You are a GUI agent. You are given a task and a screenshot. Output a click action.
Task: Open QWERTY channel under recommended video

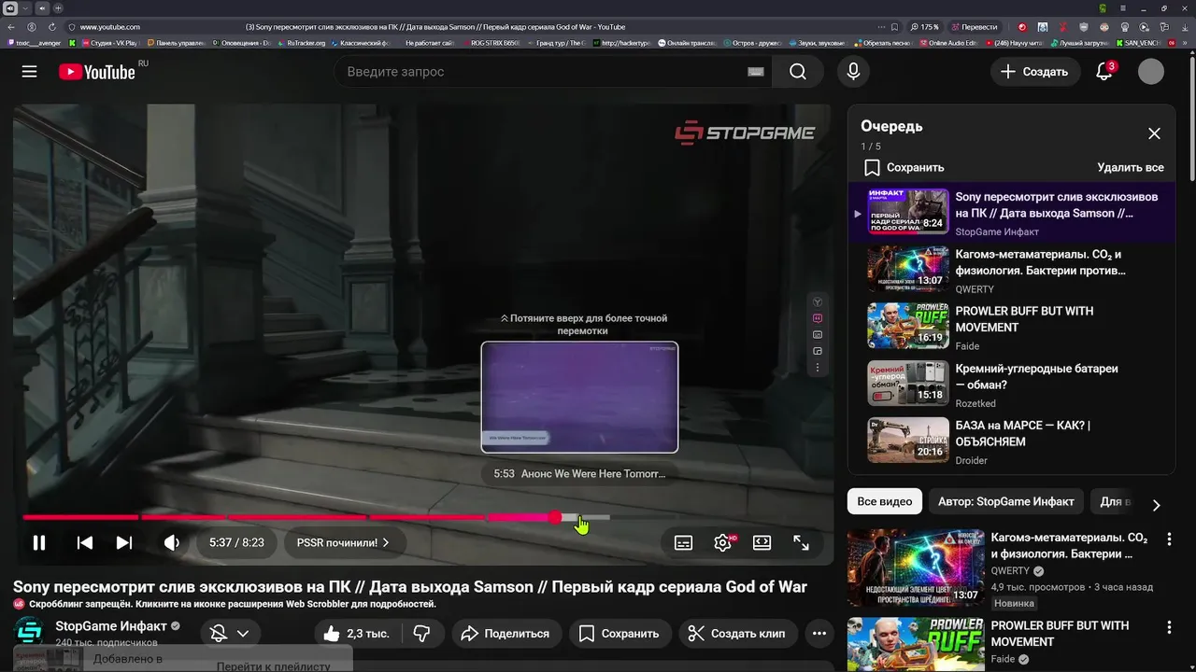click(x=1010, y=570)
